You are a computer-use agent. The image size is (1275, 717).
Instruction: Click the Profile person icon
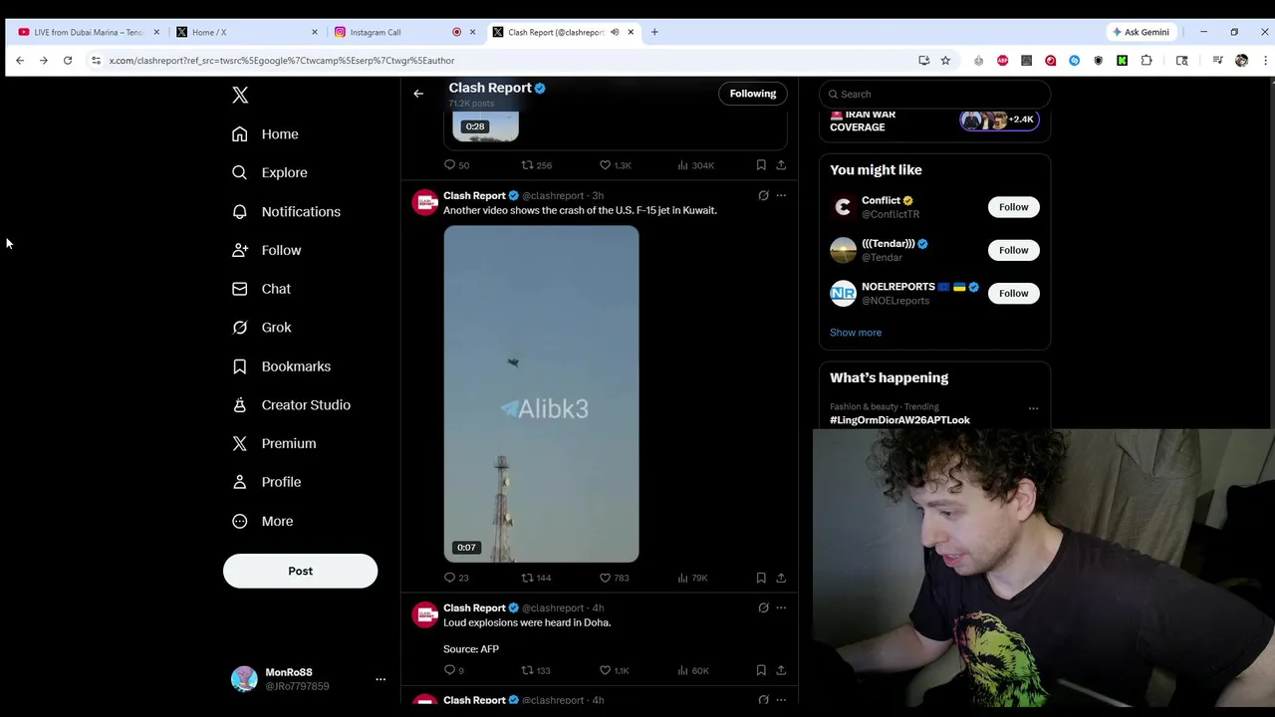[240, 482]
